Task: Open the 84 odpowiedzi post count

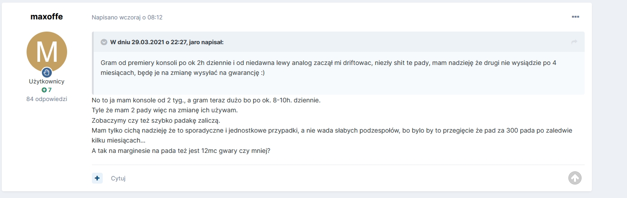Action: 47,99
